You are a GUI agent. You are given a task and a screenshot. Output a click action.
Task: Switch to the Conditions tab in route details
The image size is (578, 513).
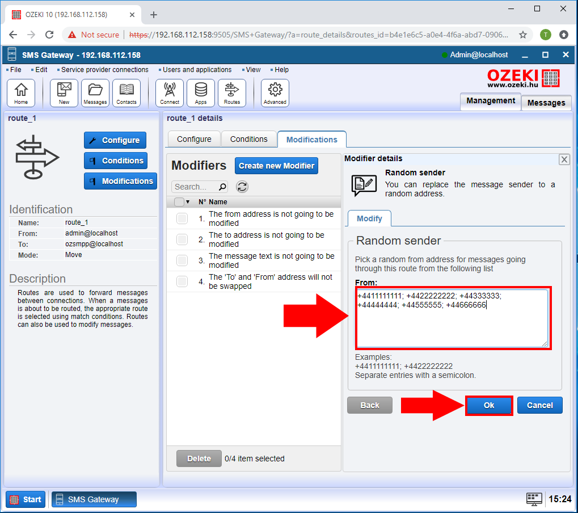(x=249, y=139)
